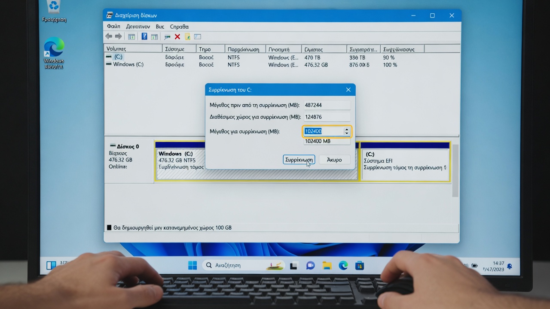Click the drive icon of the (C:) volume row
The height and width of the screenshot is (309, 550).
[x=109, y=57]
